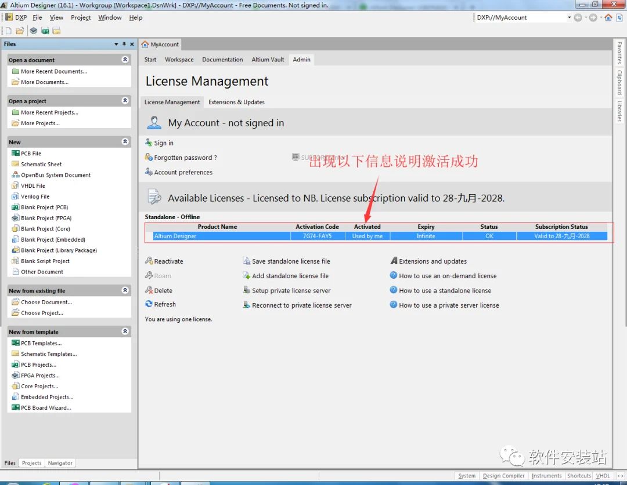Close the Files panel
Screen dimensions: 627x485
point(132,44)
